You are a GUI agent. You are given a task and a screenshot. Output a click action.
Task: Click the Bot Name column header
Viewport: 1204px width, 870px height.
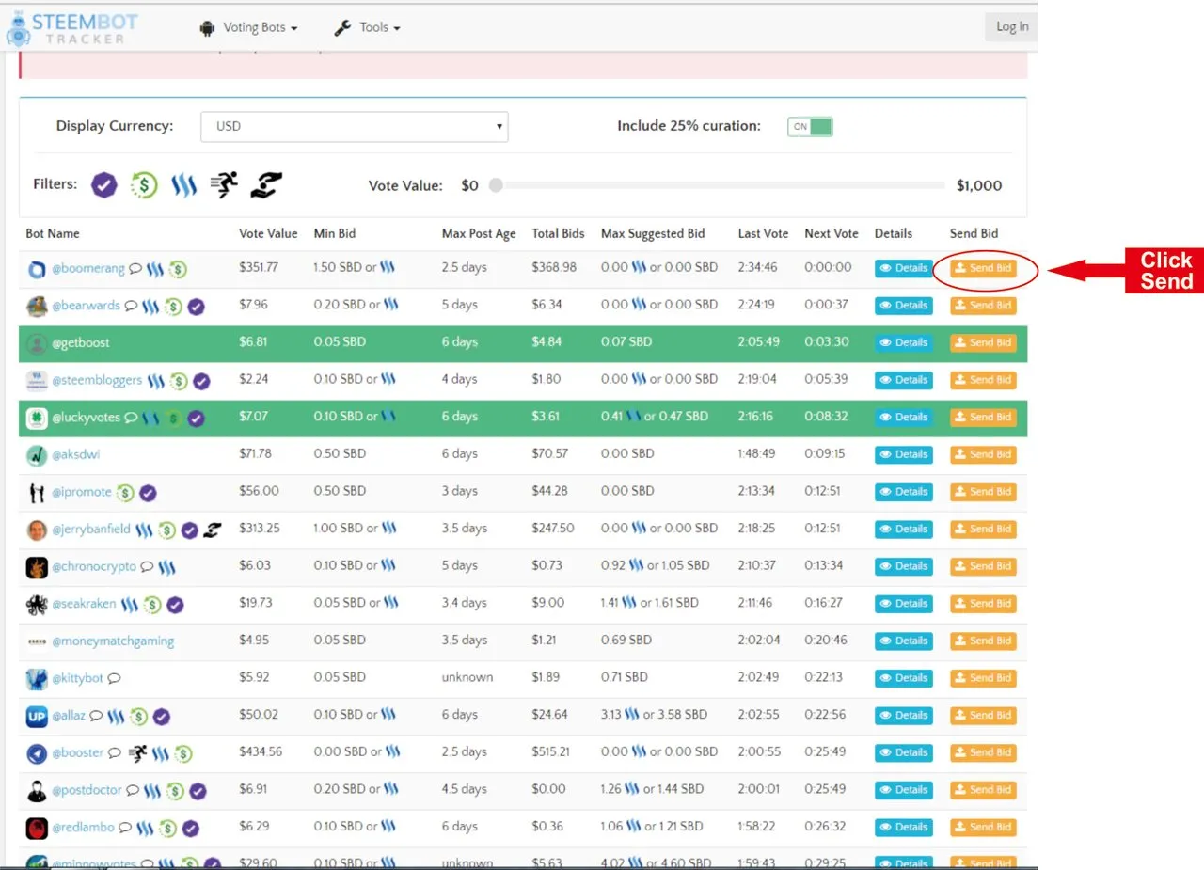tap(53, 233)
